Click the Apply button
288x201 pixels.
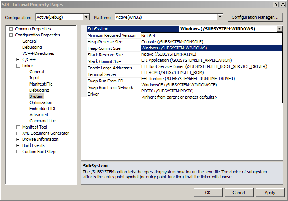[270, 193]
